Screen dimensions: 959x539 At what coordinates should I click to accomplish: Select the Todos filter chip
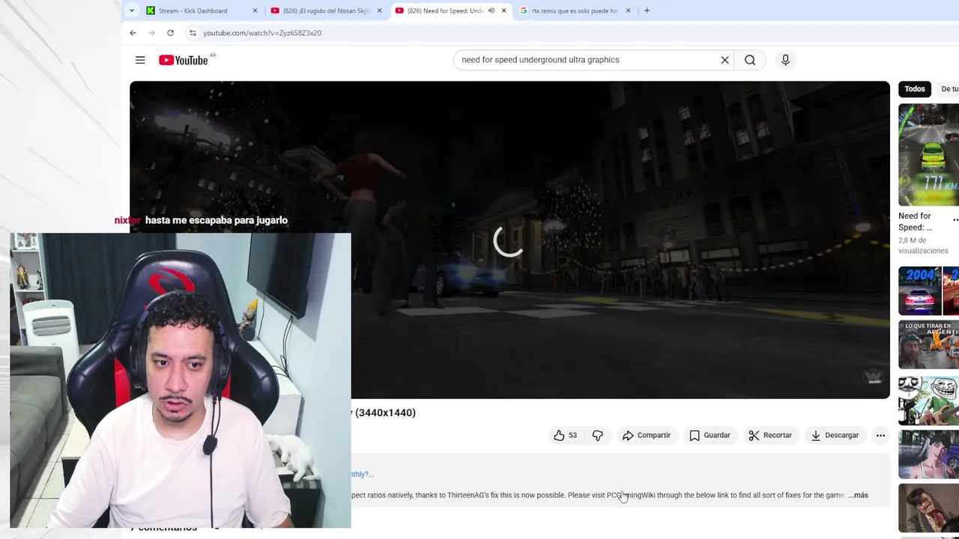914,88
